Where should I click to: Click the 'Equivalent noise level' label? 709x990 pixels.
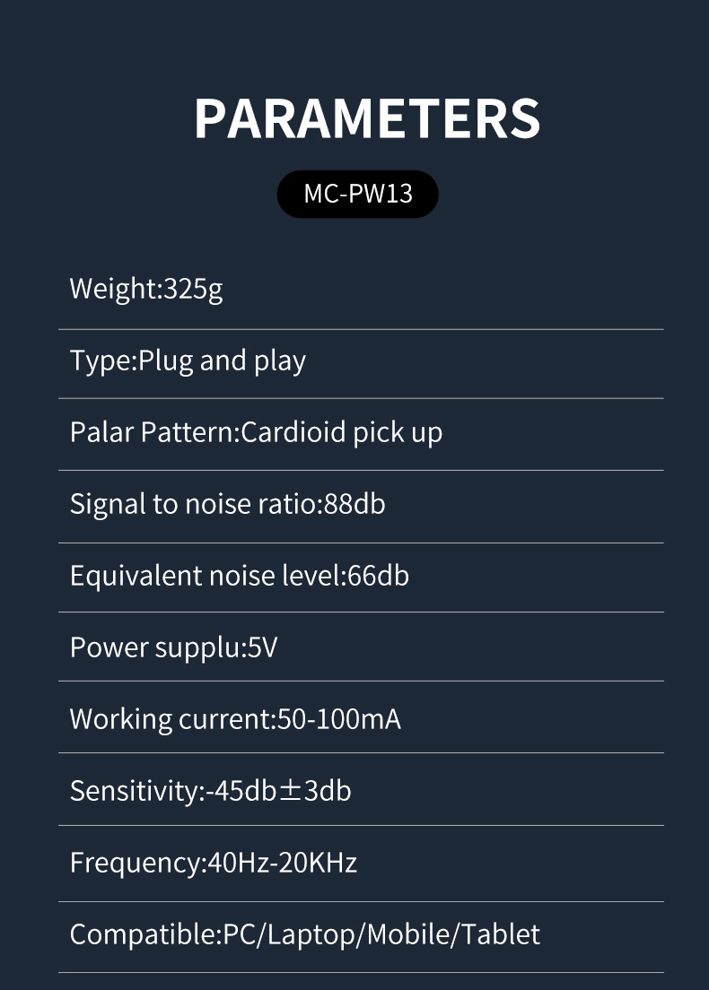point(205,576)
